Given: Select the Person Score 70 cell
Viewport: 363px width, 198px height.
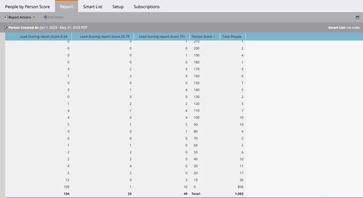Looking at the screenshot, I should pos(205,138).
